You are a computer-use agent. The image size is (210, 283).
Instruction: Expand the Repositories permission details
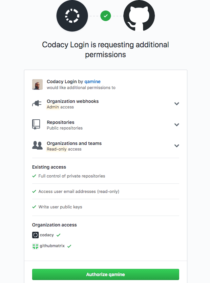[x=177, y=125]
